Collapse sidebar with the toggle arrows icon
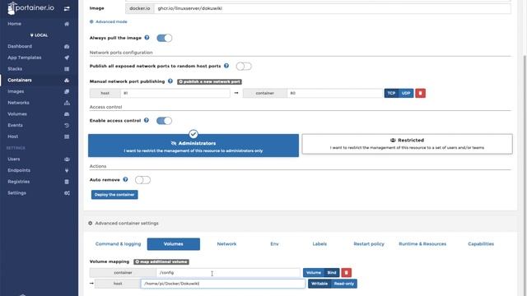The width and height of the screenshot is (527, 296). [67, 8]
